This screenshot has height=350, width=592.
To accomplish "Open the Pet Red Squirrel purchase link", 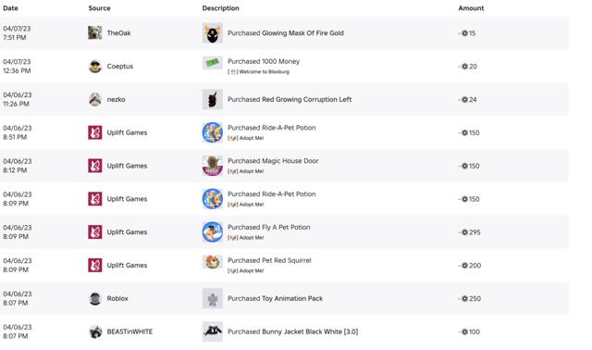I will click(269, 260).
